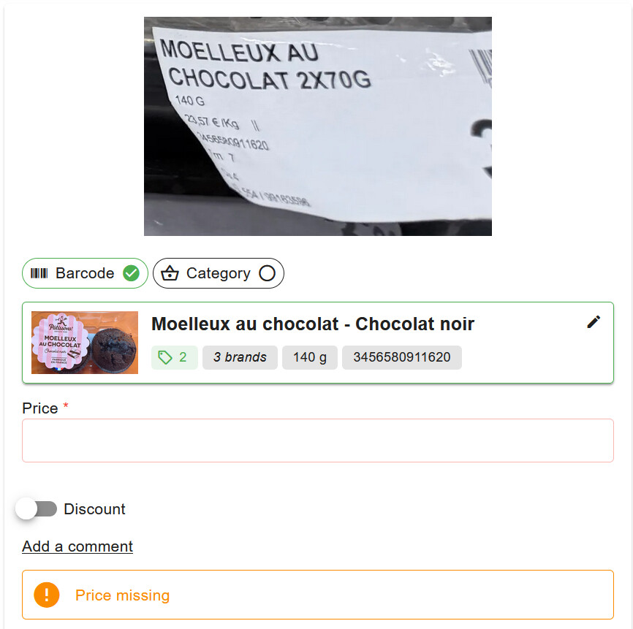Click the 140 g quantity chip

310,357
